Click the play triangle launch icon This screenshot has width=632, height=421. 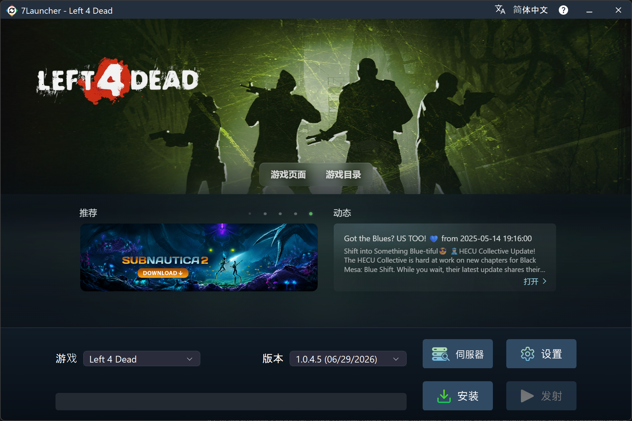point(527,396)
